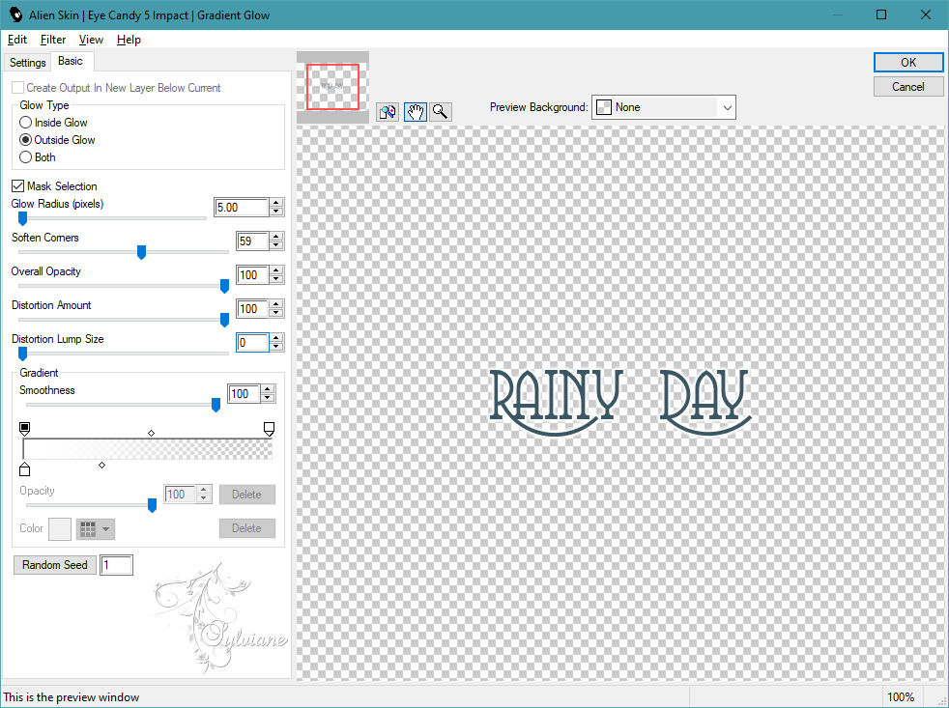Click Delete button next to Color

point(247,528)
